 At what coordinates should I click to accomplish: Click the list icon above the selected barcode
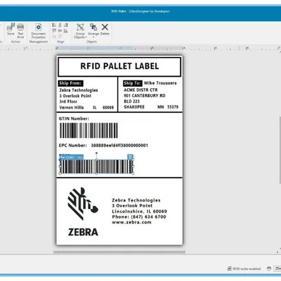[x=130, y=157]
